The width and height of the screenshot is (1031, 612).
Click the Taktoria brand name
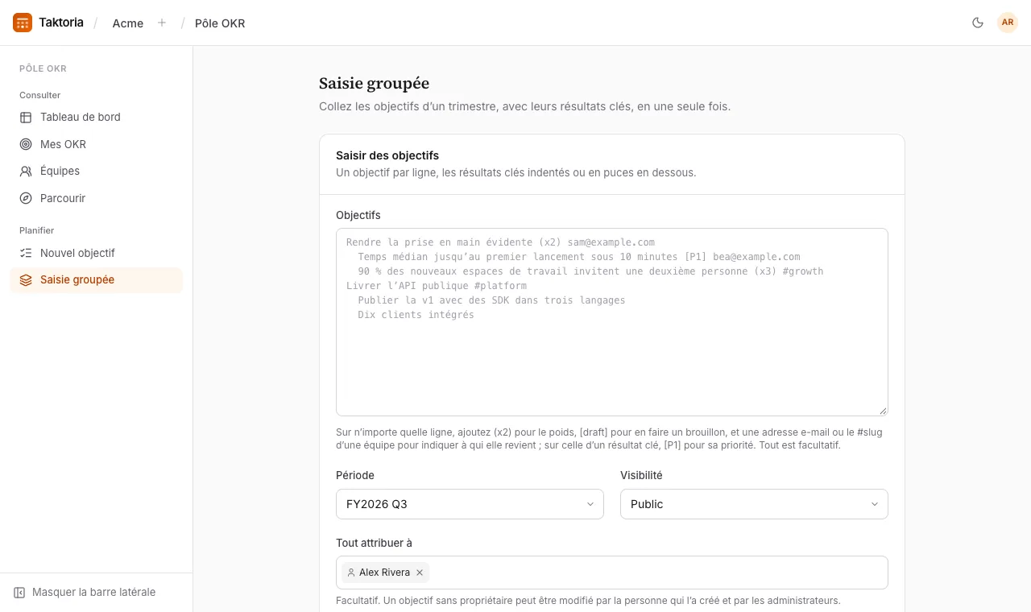click(61, 23)
